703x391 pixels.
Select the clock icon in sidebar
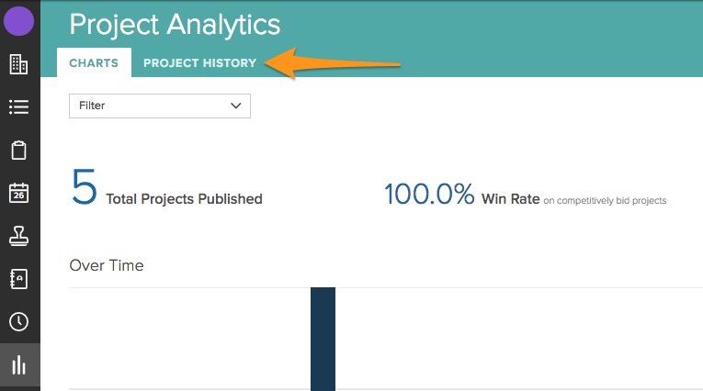19,322
